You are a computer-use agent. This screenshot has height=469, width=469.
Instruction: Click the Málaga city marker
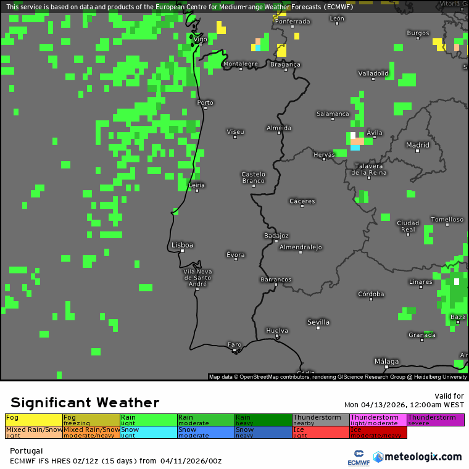coord(386,367)
